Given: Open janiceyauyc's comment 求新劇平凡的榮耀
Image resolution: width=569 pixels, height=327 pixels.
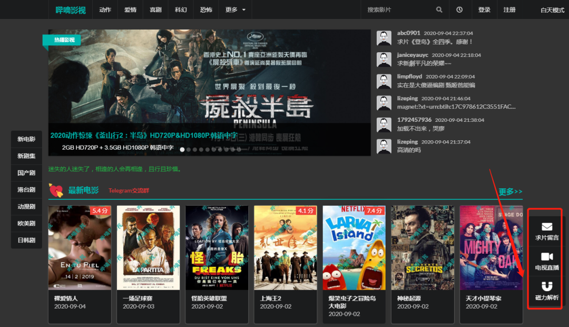Looking at the screenshot, I should point(424,64).
